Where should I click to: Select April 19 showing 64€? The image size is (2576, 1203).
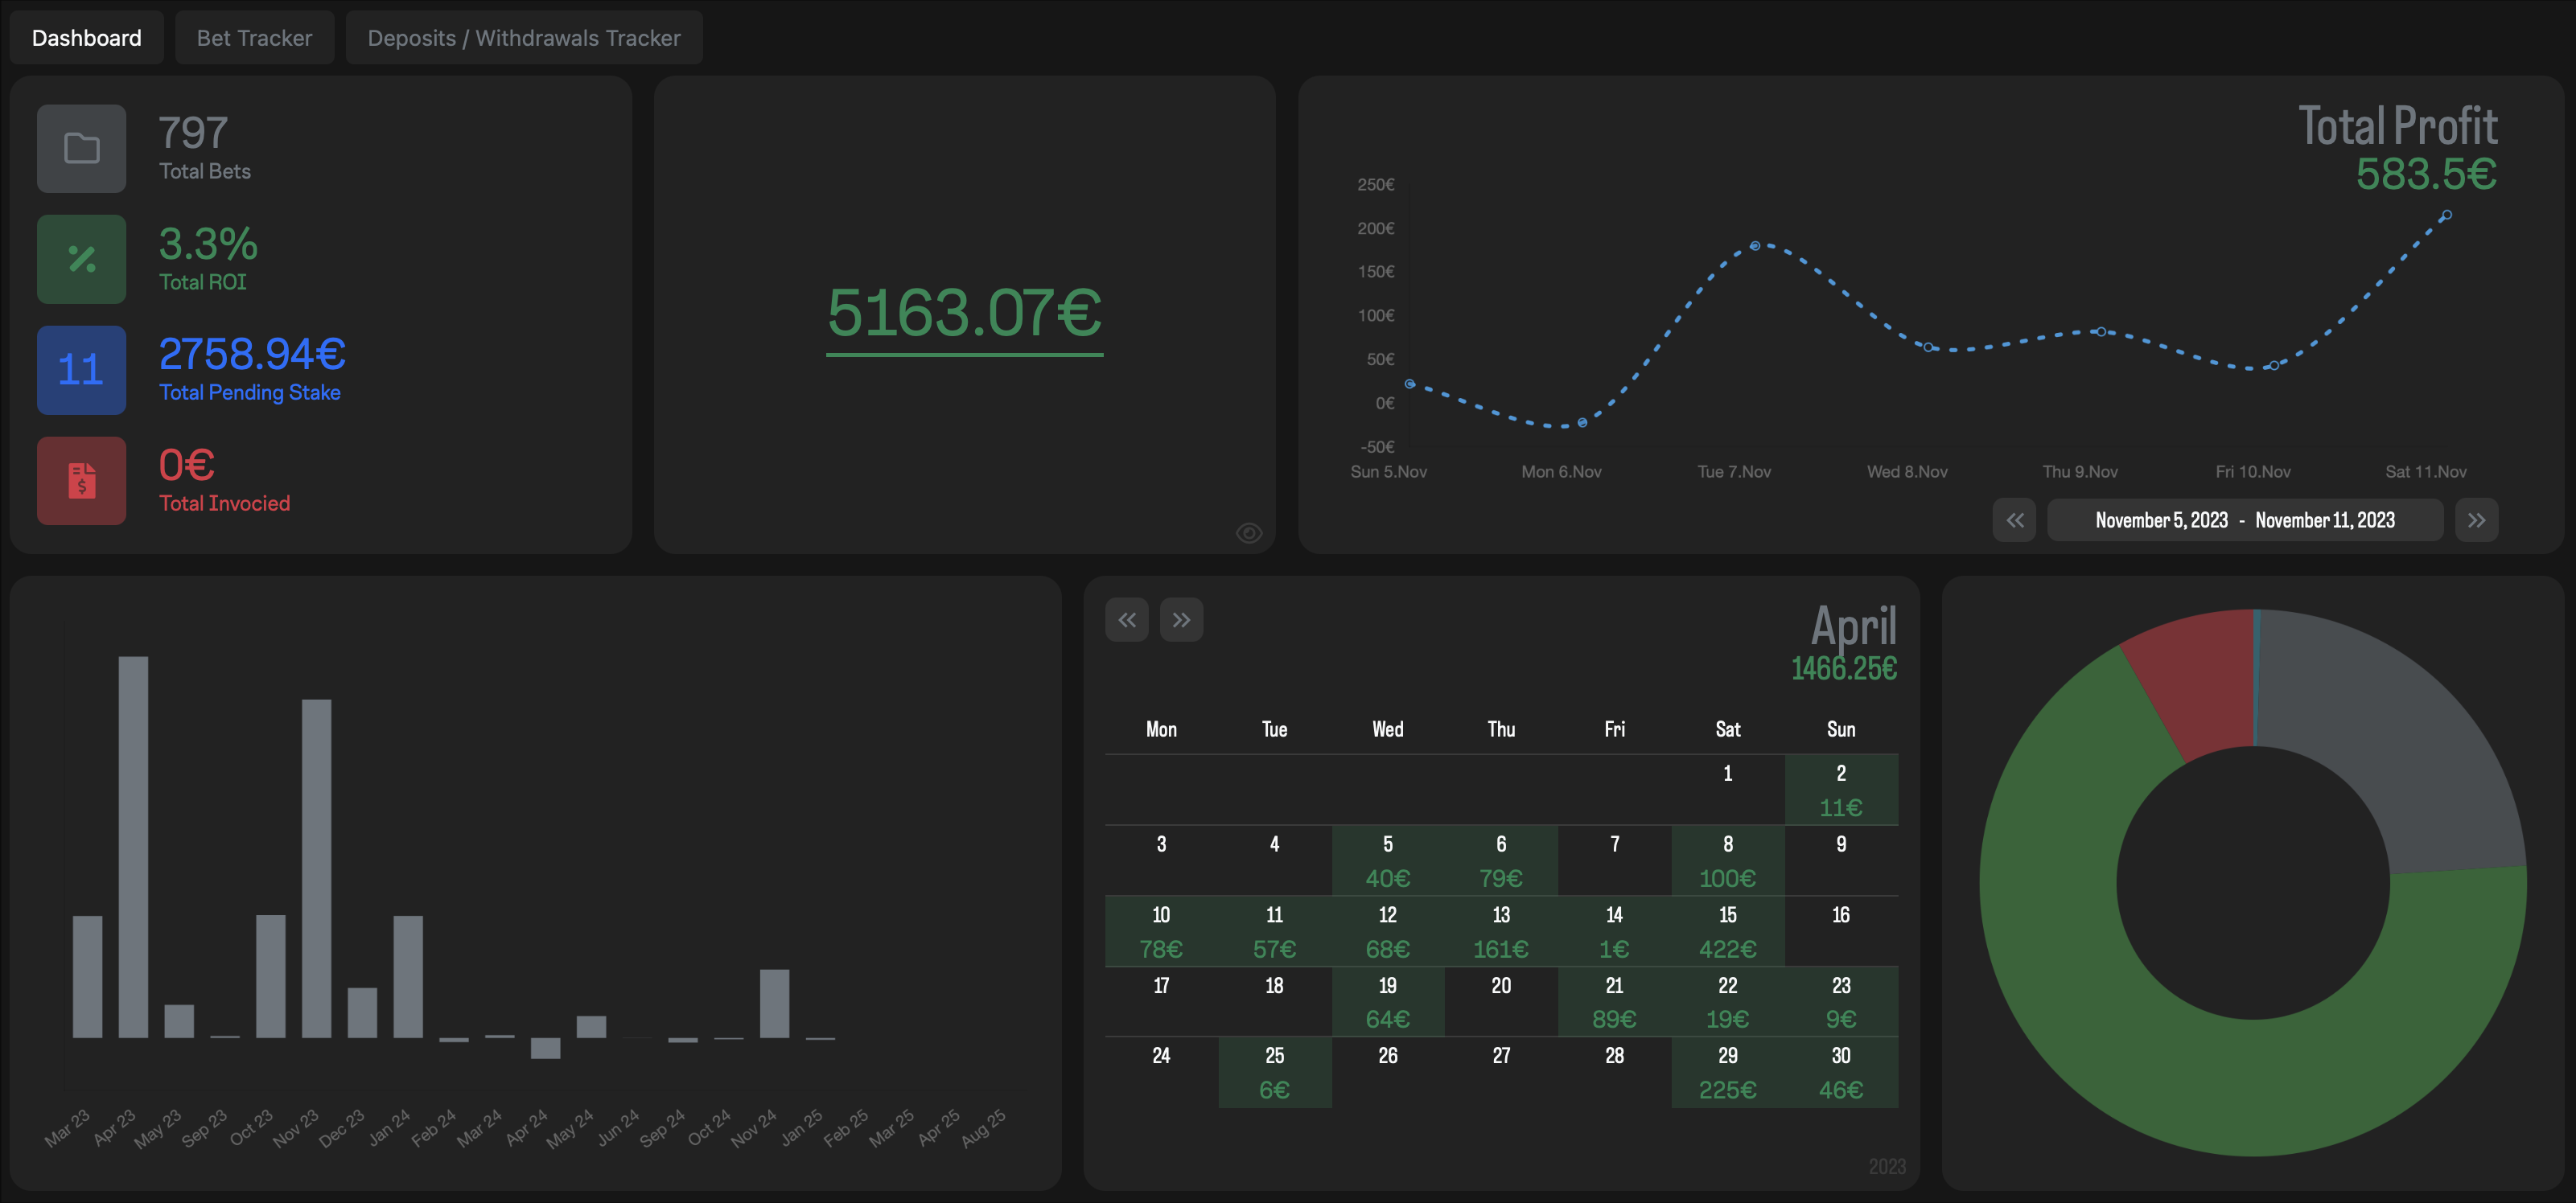point(1387,1001)
